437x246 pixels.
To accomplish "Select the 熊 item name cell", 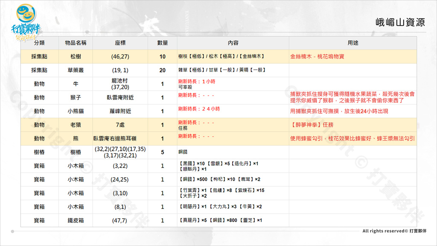I will tap(76, 139).
